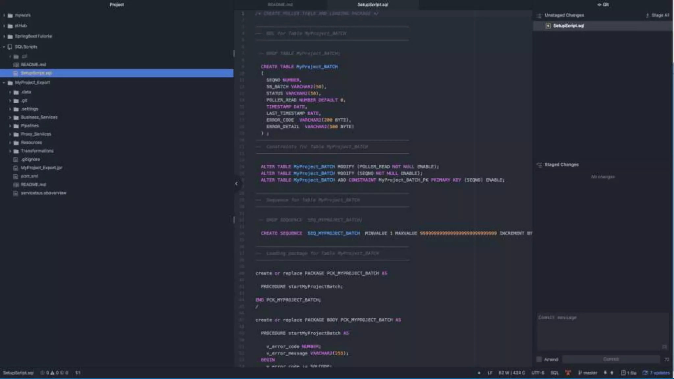Collapse the SQLScripts project folder

pos(4,47)
